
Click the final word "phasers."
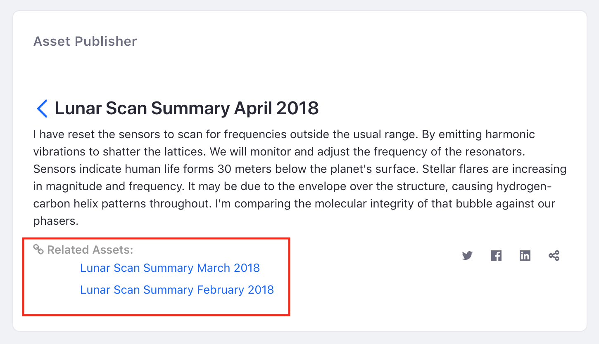56,221
